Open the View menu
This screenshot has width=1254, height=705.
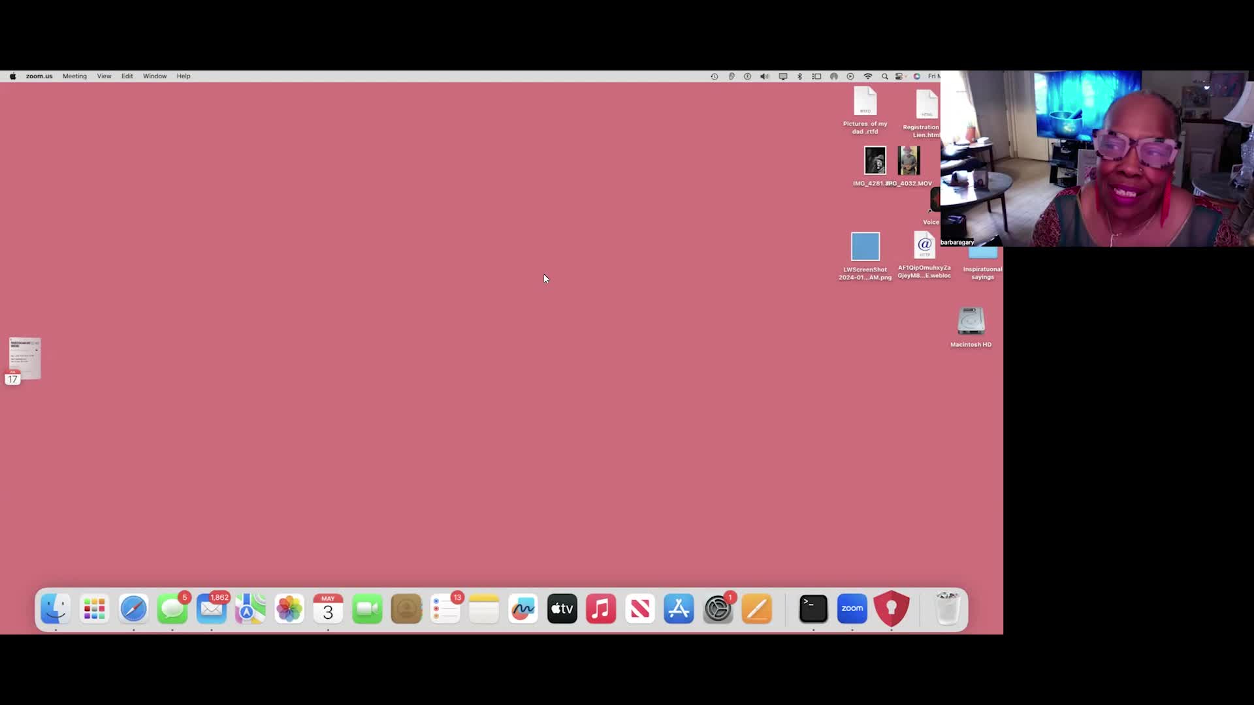pyautogui.click(x=104, y=76)
